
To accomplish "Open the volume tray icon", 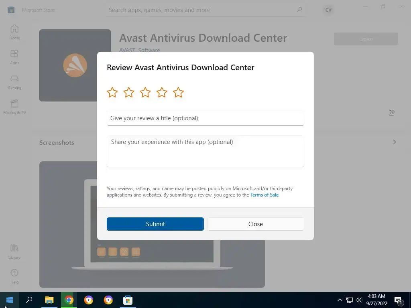I will click(x=359, y=300).
